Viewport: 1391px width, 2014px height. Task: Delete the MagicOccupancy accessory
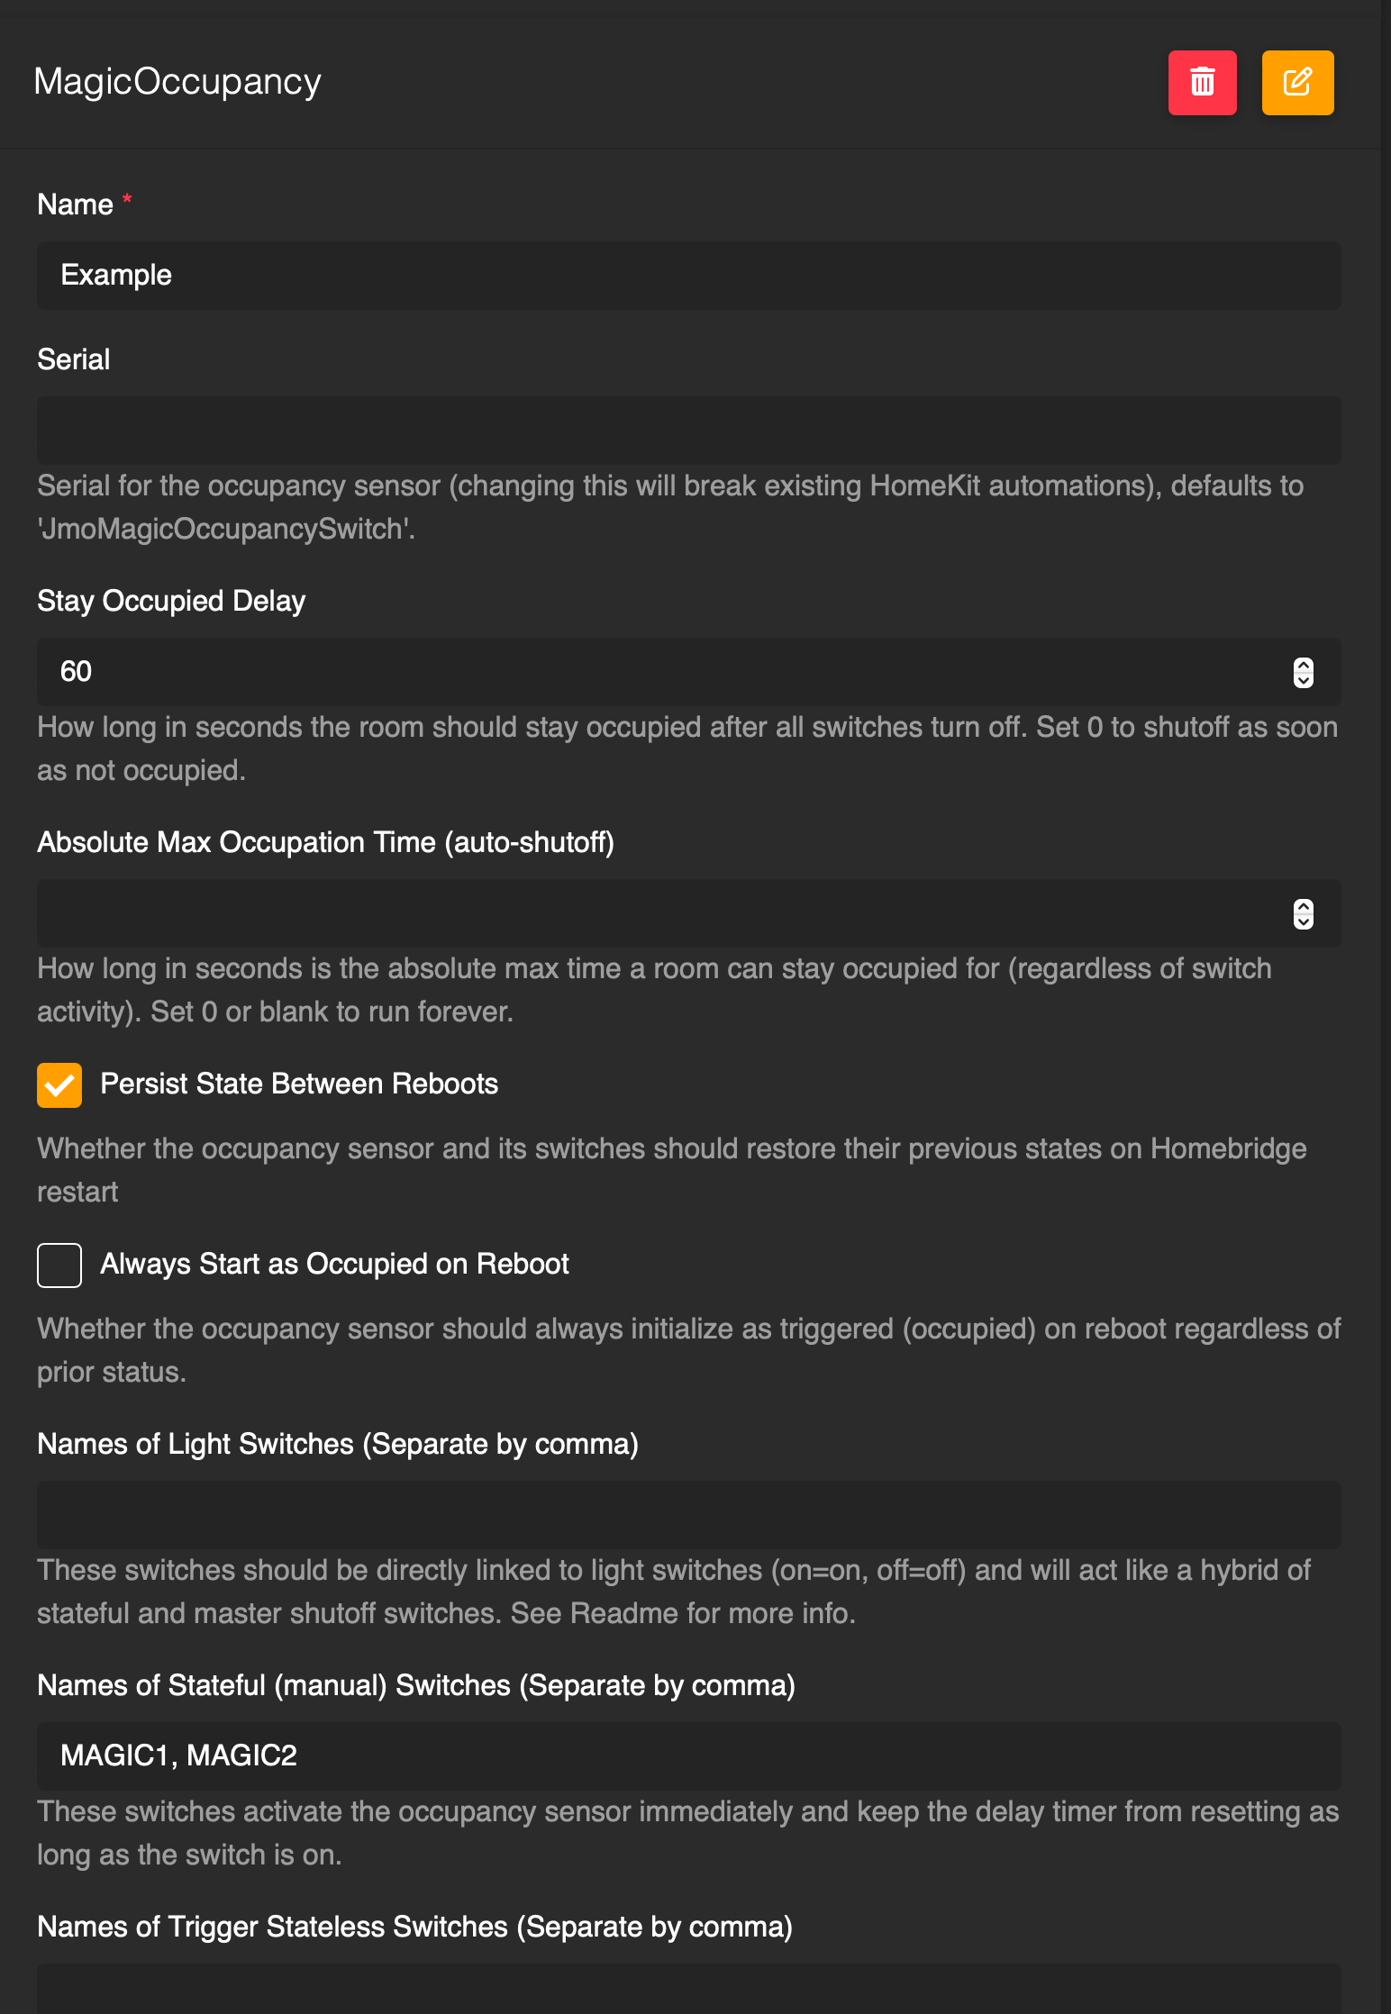[x=1202, y=82]
